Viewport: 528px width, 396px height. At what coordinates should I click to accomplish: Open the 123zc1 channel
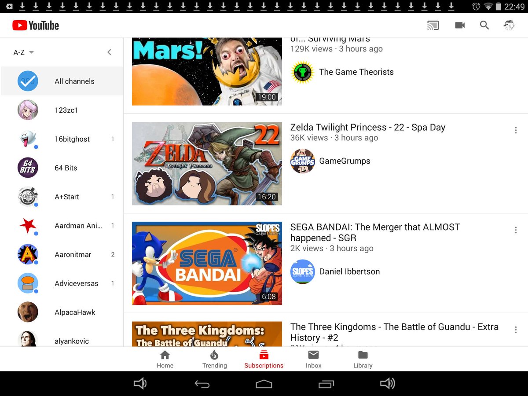(x=62, y=110)
